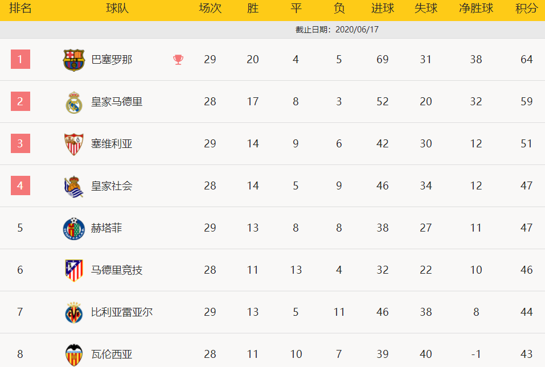Click the Real Madrid club crest
545x367 pixels.
click(x=74, y=102)
